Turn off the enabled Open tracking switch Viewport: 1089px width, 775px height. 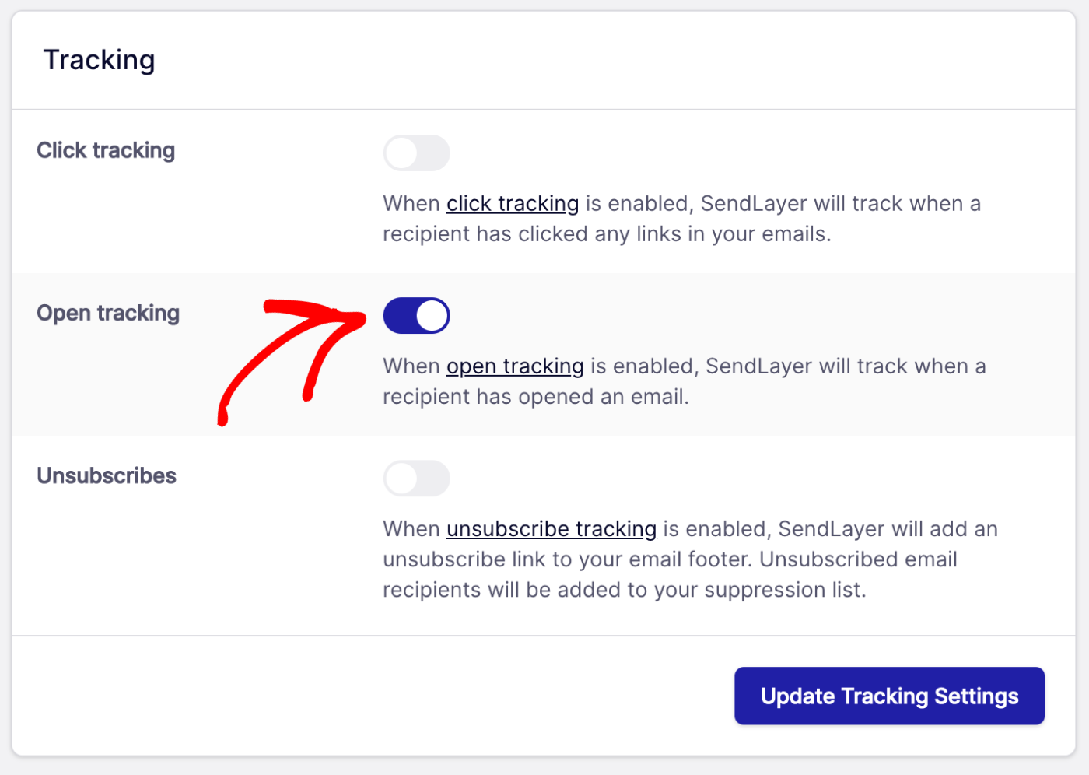[416, 315]
